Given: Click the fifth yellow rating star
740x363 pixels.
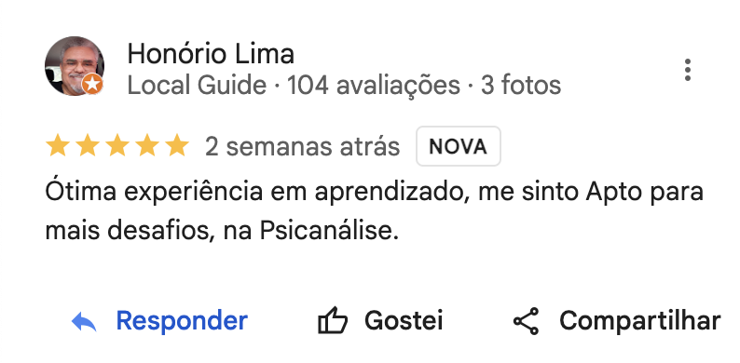Looking at the screenshot, I should coord(177,145).
